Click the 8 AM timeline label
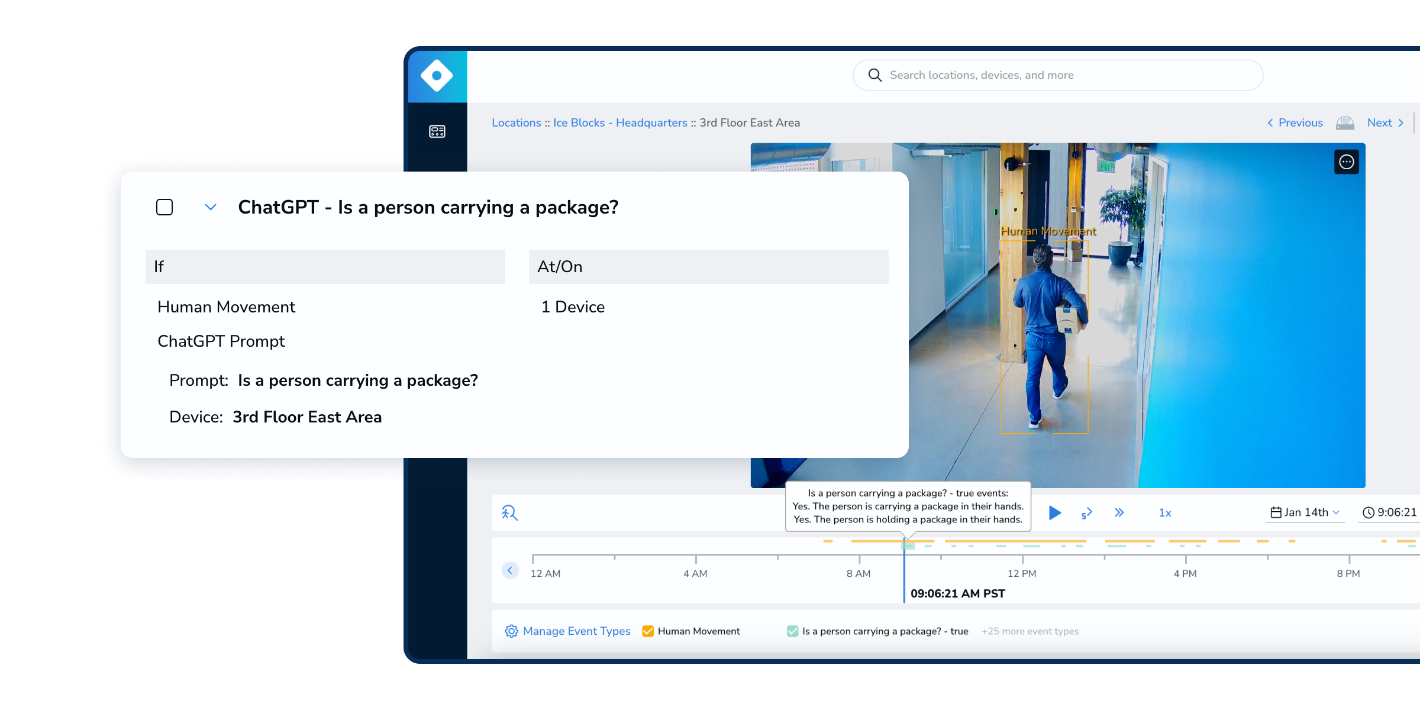1420x710 pixels. click(859, 573)
